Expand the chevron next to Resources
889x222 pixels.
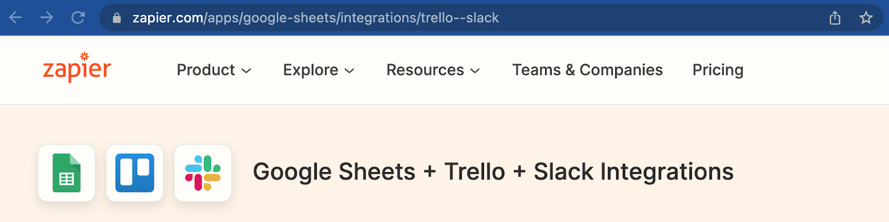tap(475, 70)
